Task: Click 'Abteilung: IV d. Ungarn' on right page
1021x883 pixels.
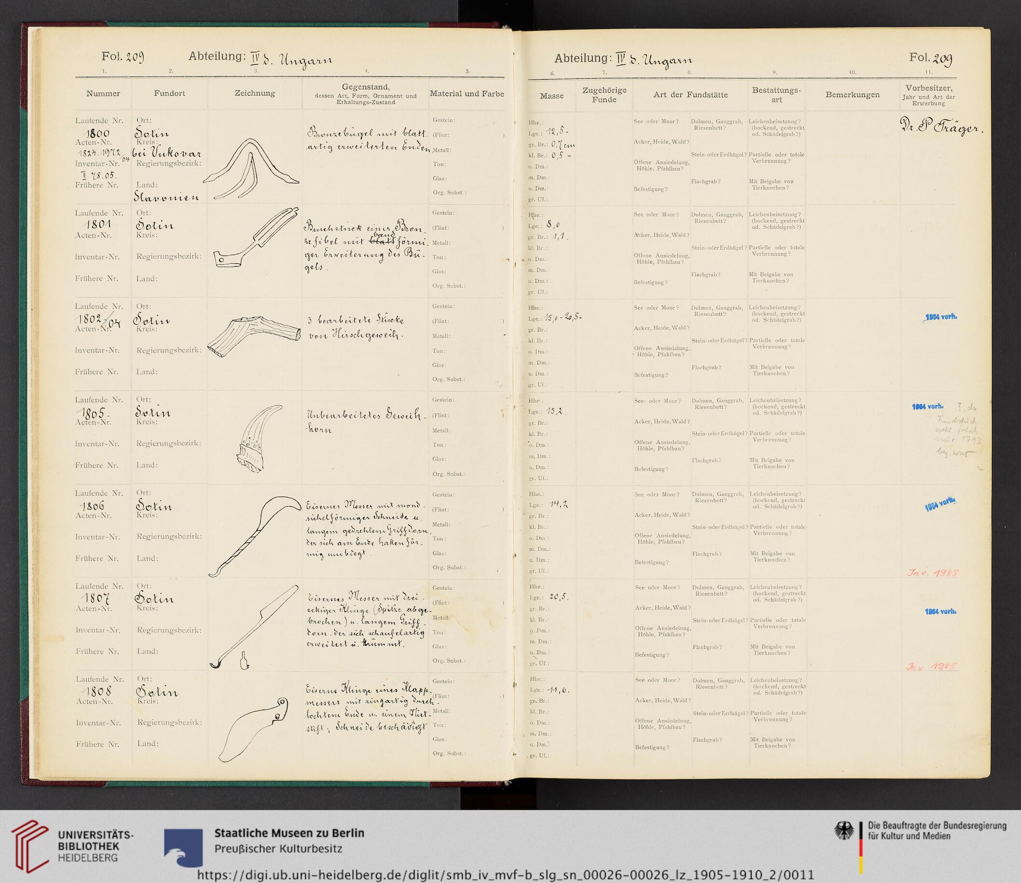Action: click(623, 59)
